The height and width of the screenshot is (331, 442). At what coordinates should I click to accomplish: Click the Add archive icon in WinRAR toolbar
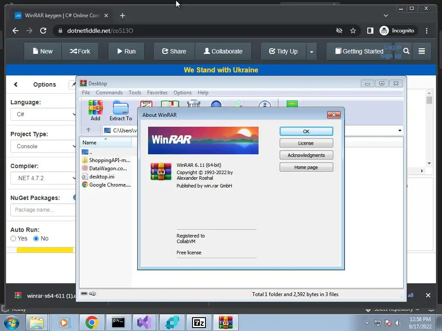point(95,111)
